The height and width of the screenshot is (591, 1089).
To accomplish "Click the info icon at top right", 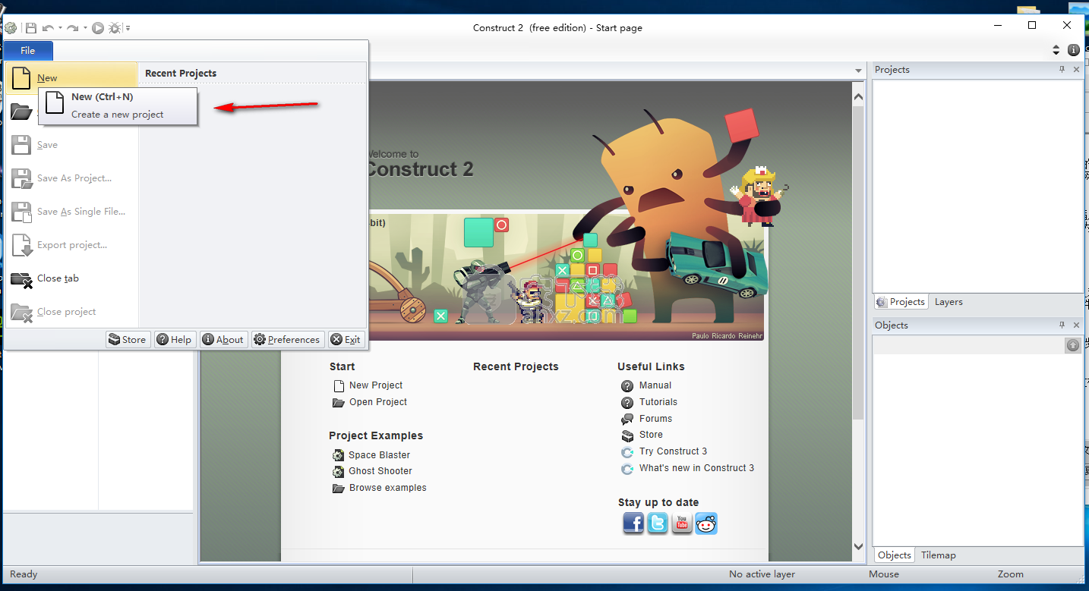I will (x=1074, y=50).
